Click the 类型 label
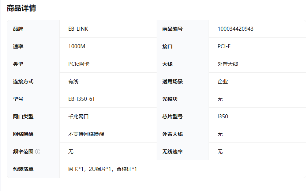This screenshot has width=307, height=191. 18,64
